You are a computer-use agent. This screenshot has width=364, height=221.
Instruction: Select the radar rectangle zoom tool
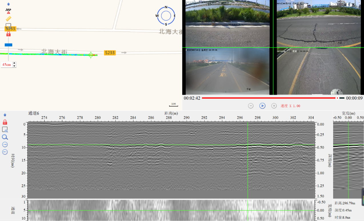(x=5, y=129)
